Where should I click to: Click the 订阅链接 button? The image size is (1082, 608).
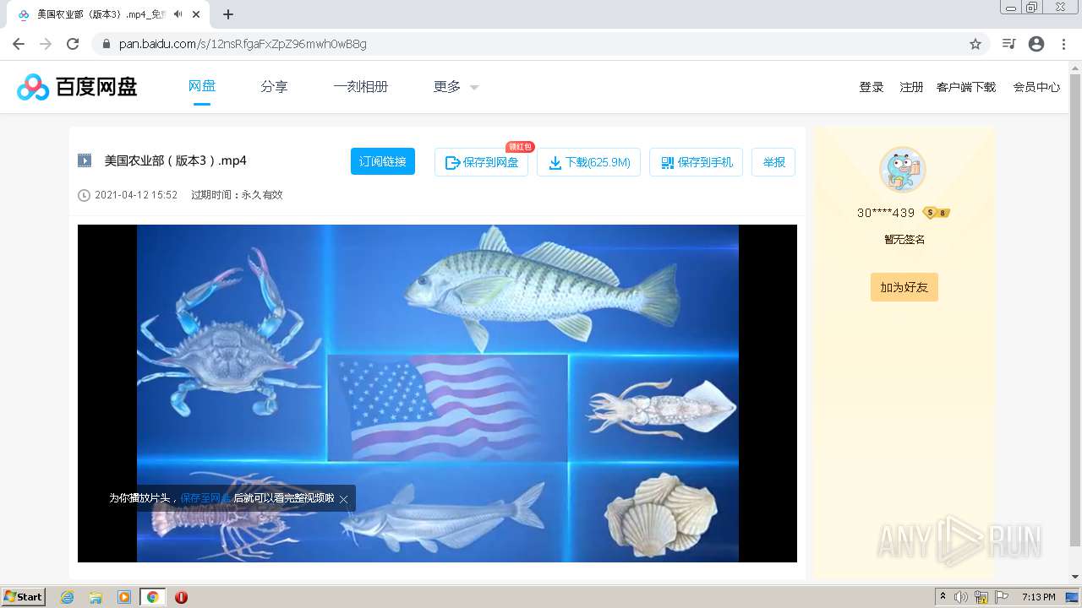[383, 161]
